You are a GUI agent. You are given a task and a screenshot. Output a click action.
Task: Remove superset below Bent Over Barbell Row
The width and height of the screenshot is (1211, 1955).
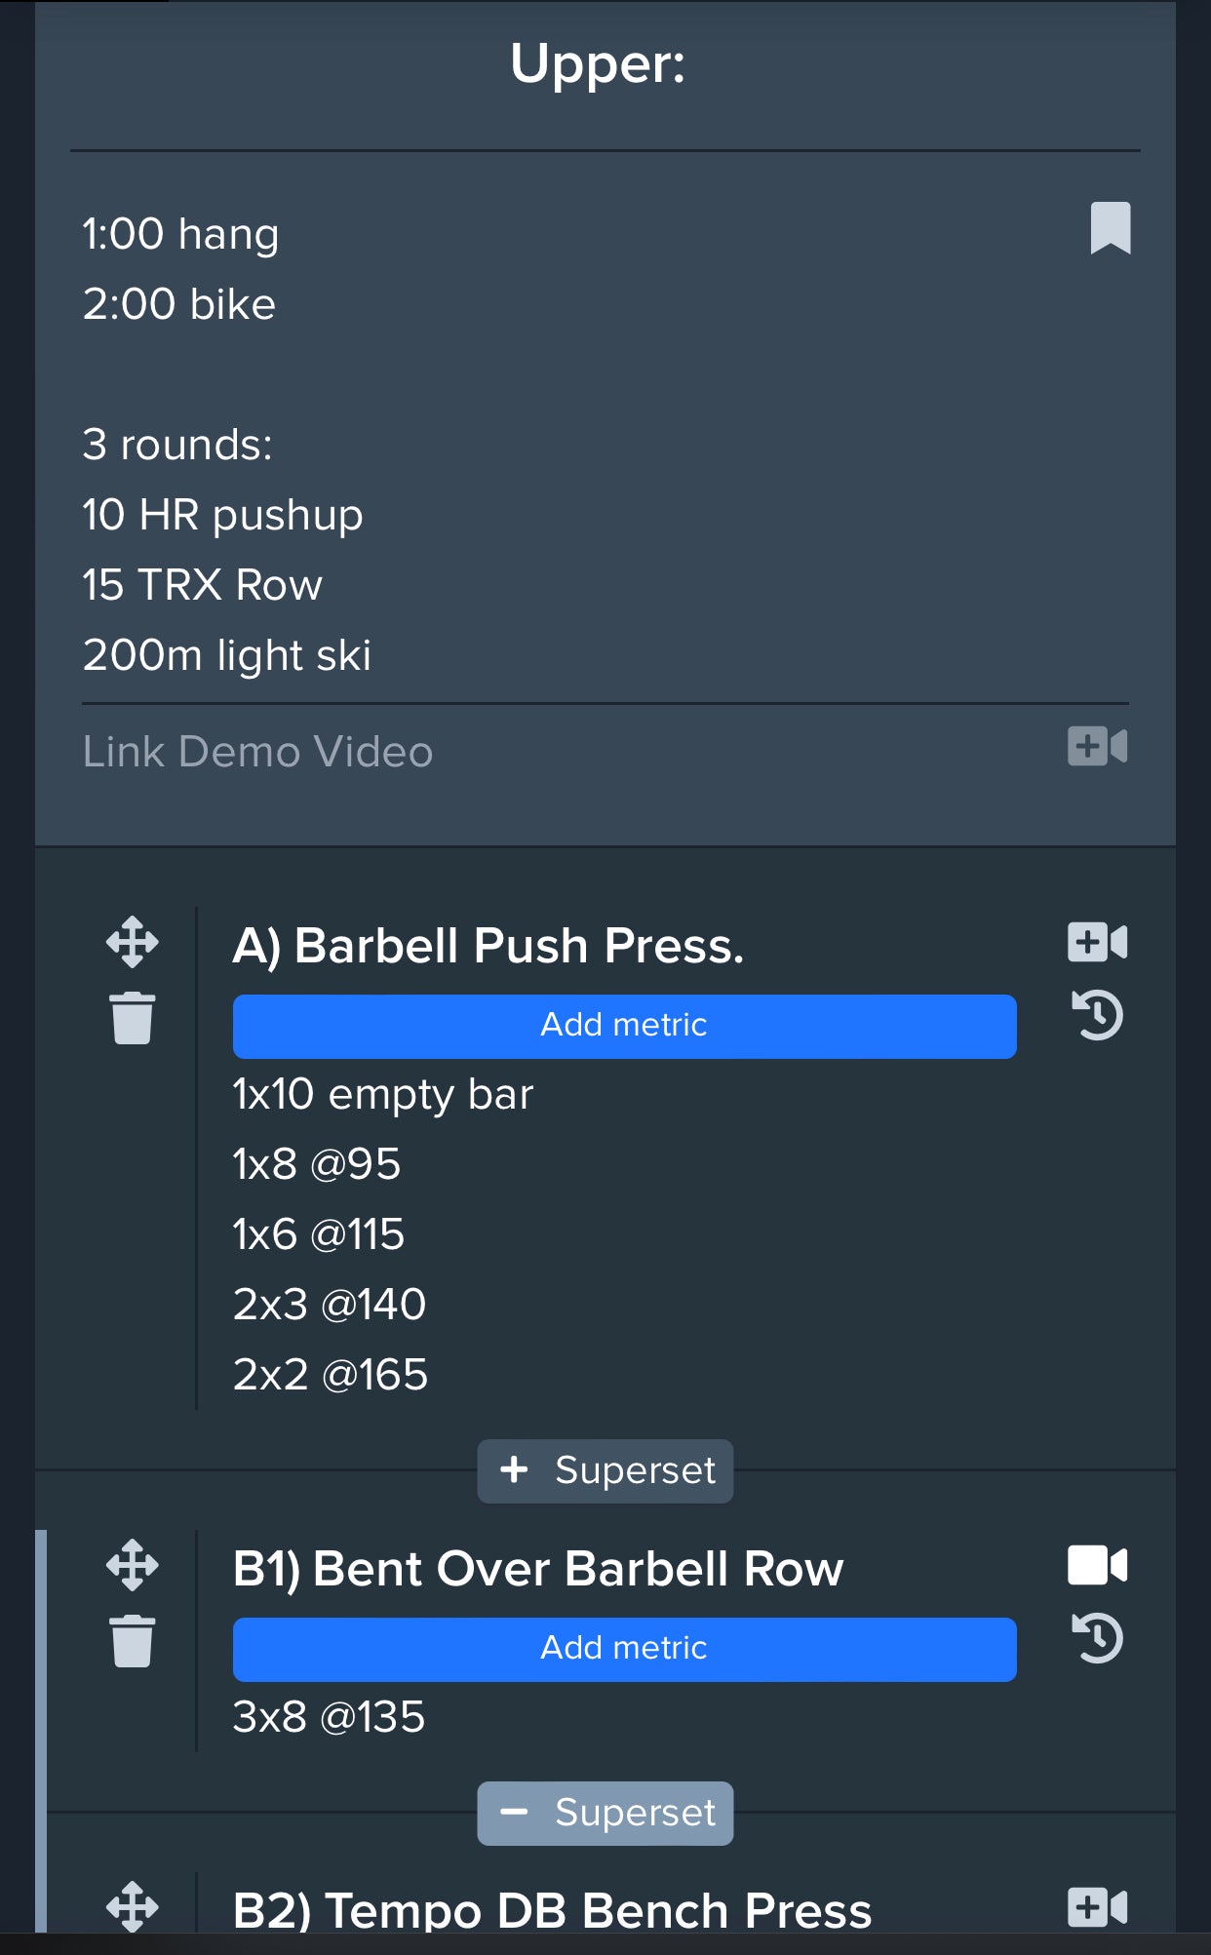(605, 1813)
